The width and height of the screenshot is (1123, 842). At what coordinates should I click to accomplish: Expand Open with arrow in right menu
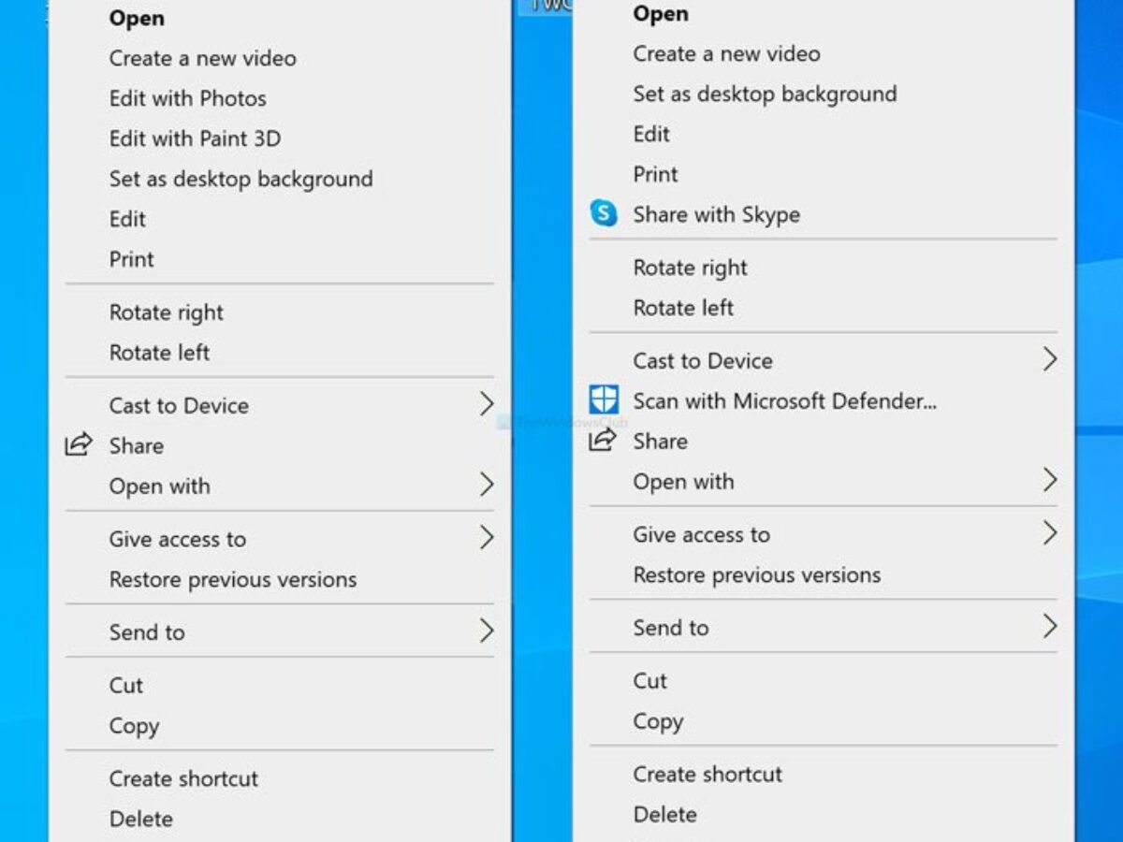tap(1050, 481)
